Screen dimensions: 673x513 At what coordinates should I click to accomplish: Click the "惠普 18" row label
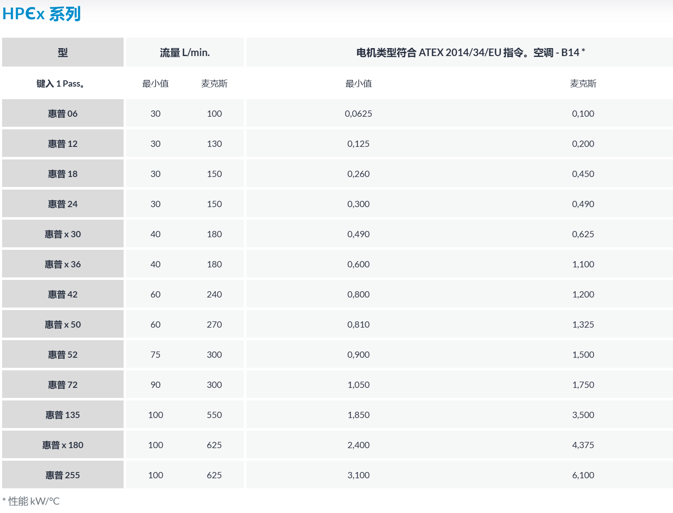[x=63, y=174]
